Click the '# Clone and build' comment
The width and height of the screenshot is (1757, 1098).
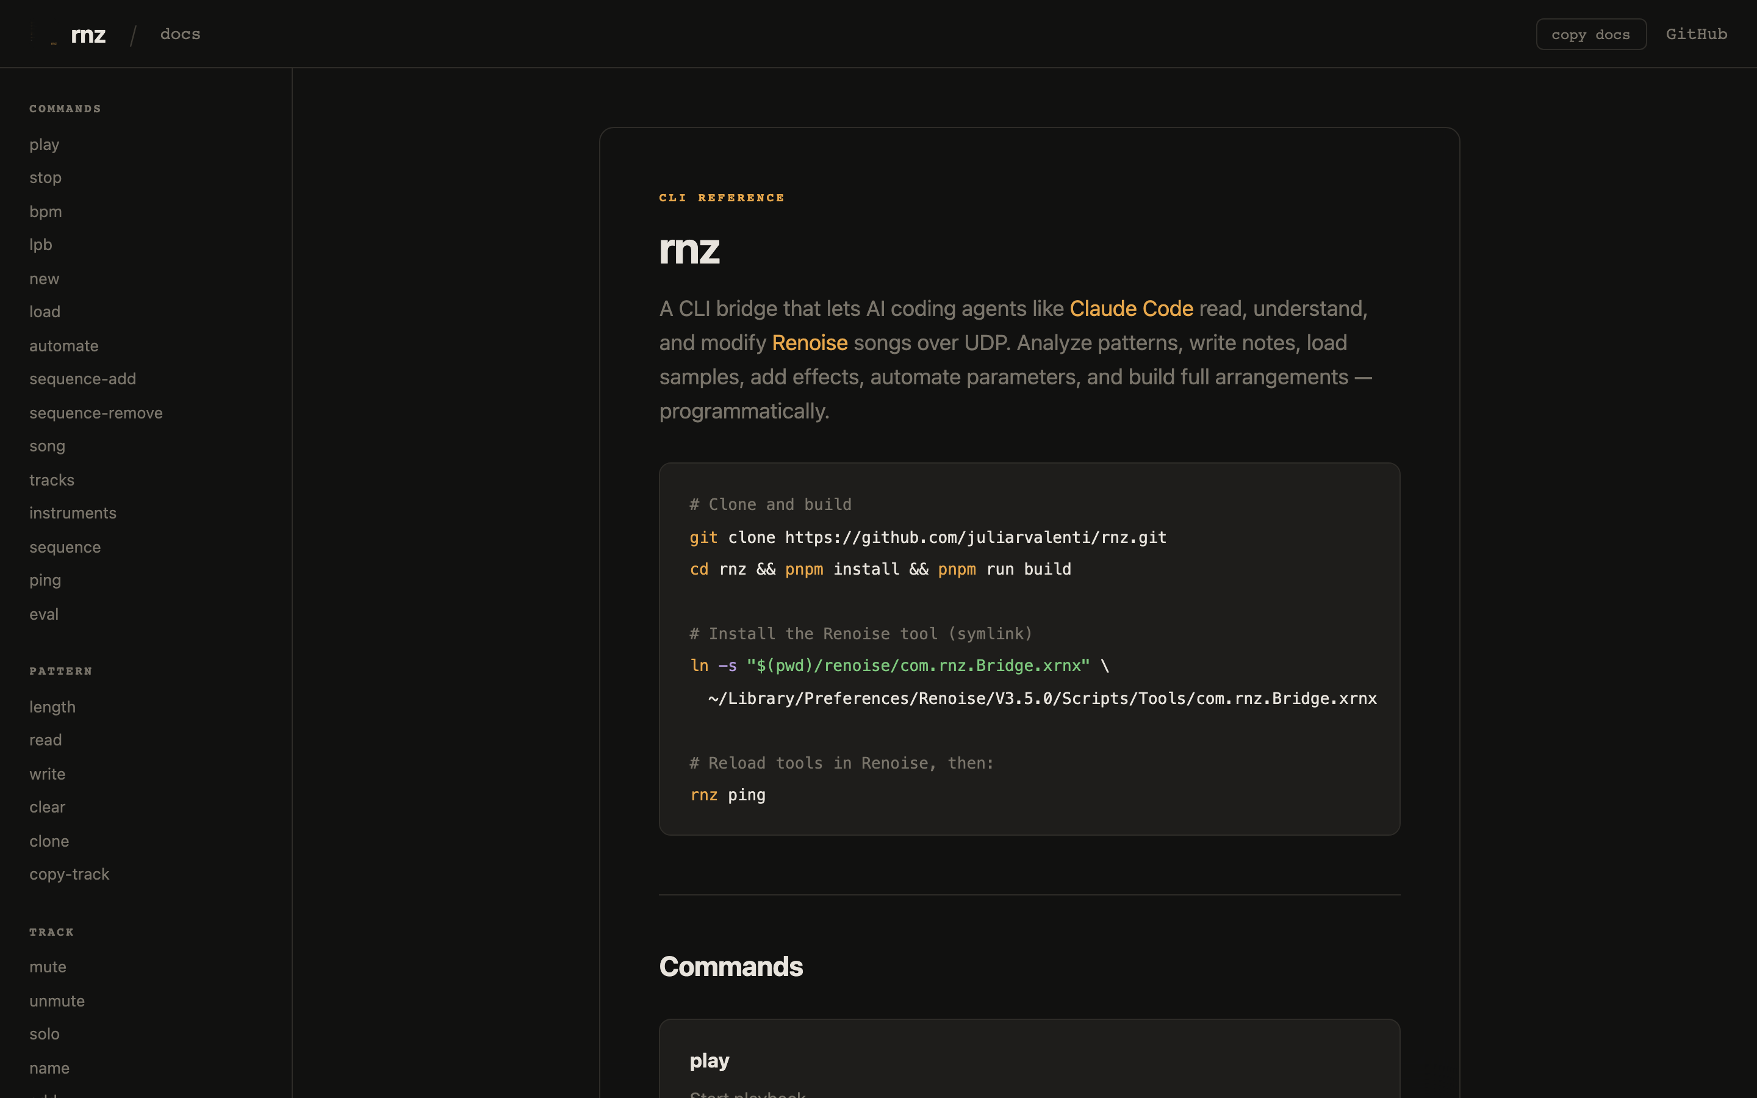(x=771, y=504)
